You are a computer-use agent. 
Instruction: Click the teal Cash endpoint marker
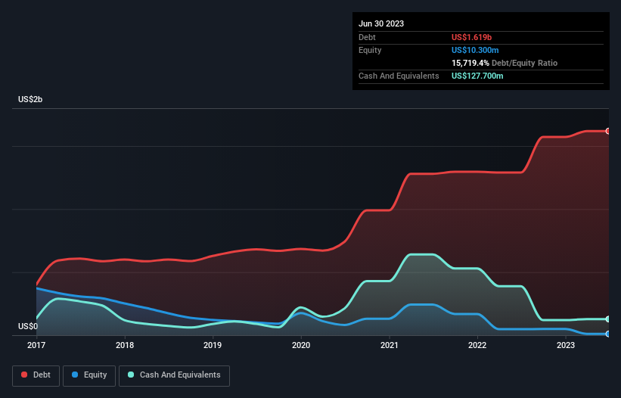[x=608, y=319]
